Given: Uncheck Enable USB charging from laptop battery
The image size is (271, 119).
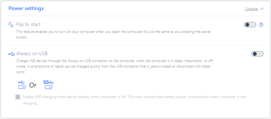Looking at the screenshot, I should point(18,97).
